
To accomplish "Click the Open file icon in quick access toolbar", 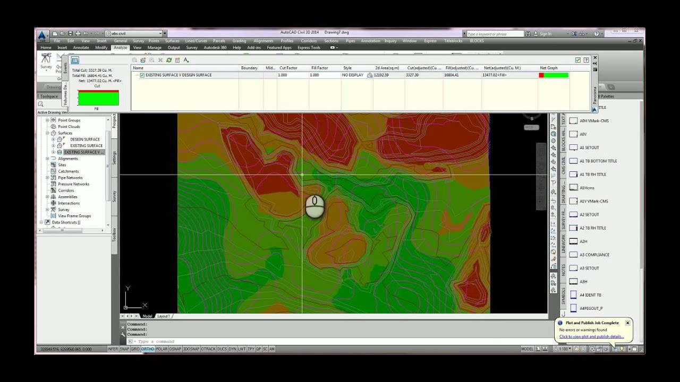I will pyautogui.click(x=63, y=33).
